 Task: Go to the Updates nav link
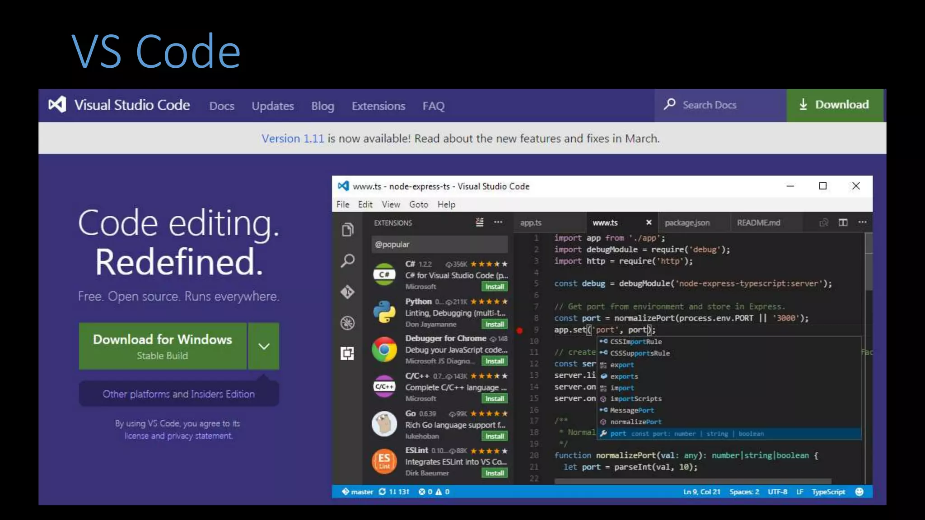coord(273,106)
